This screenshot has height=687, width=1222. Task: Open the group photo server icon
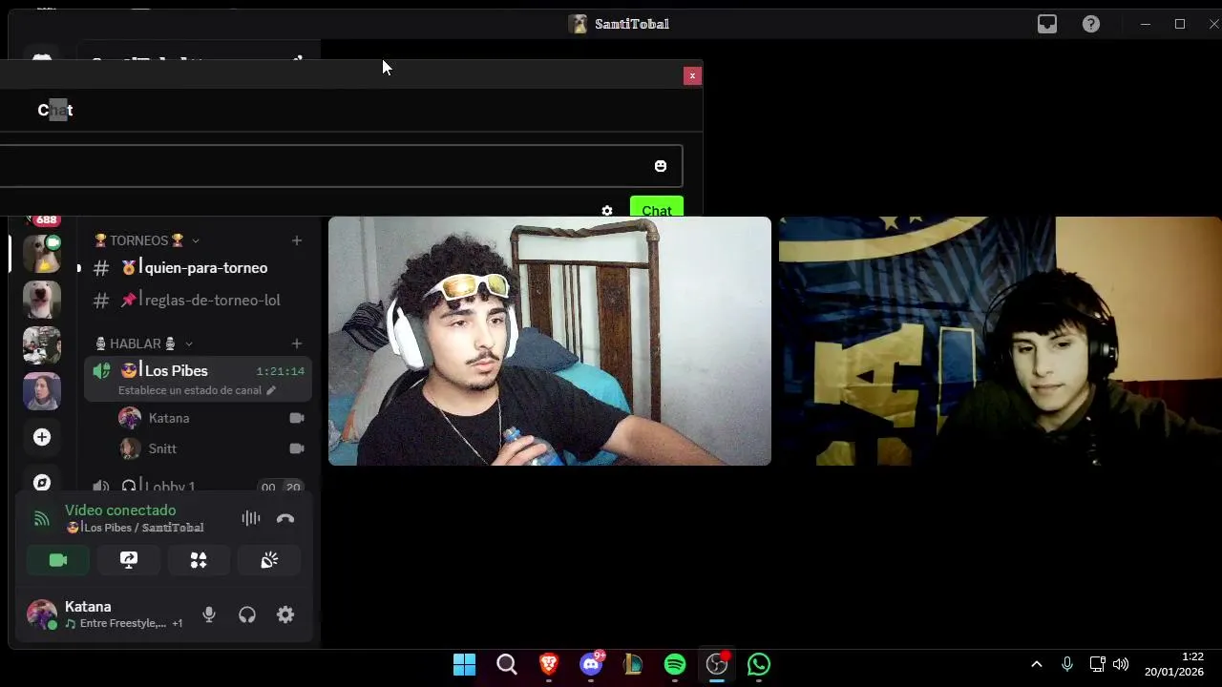point(42,345)
